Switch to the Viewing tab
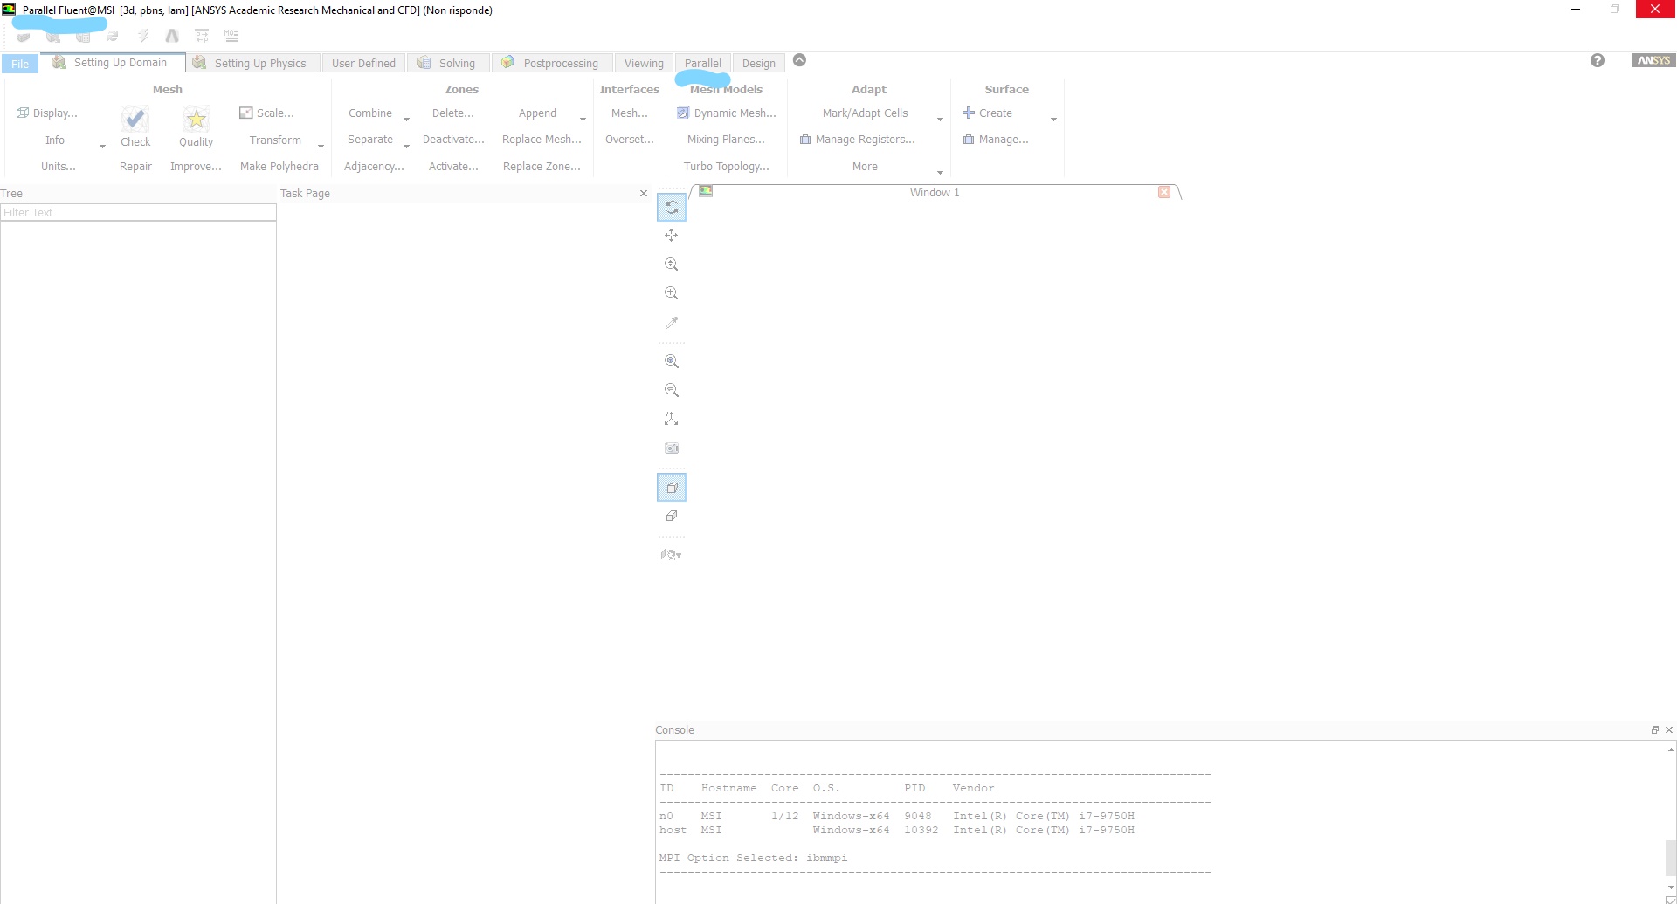Viewport: 1677px width, 904px height. pos(644,63)
